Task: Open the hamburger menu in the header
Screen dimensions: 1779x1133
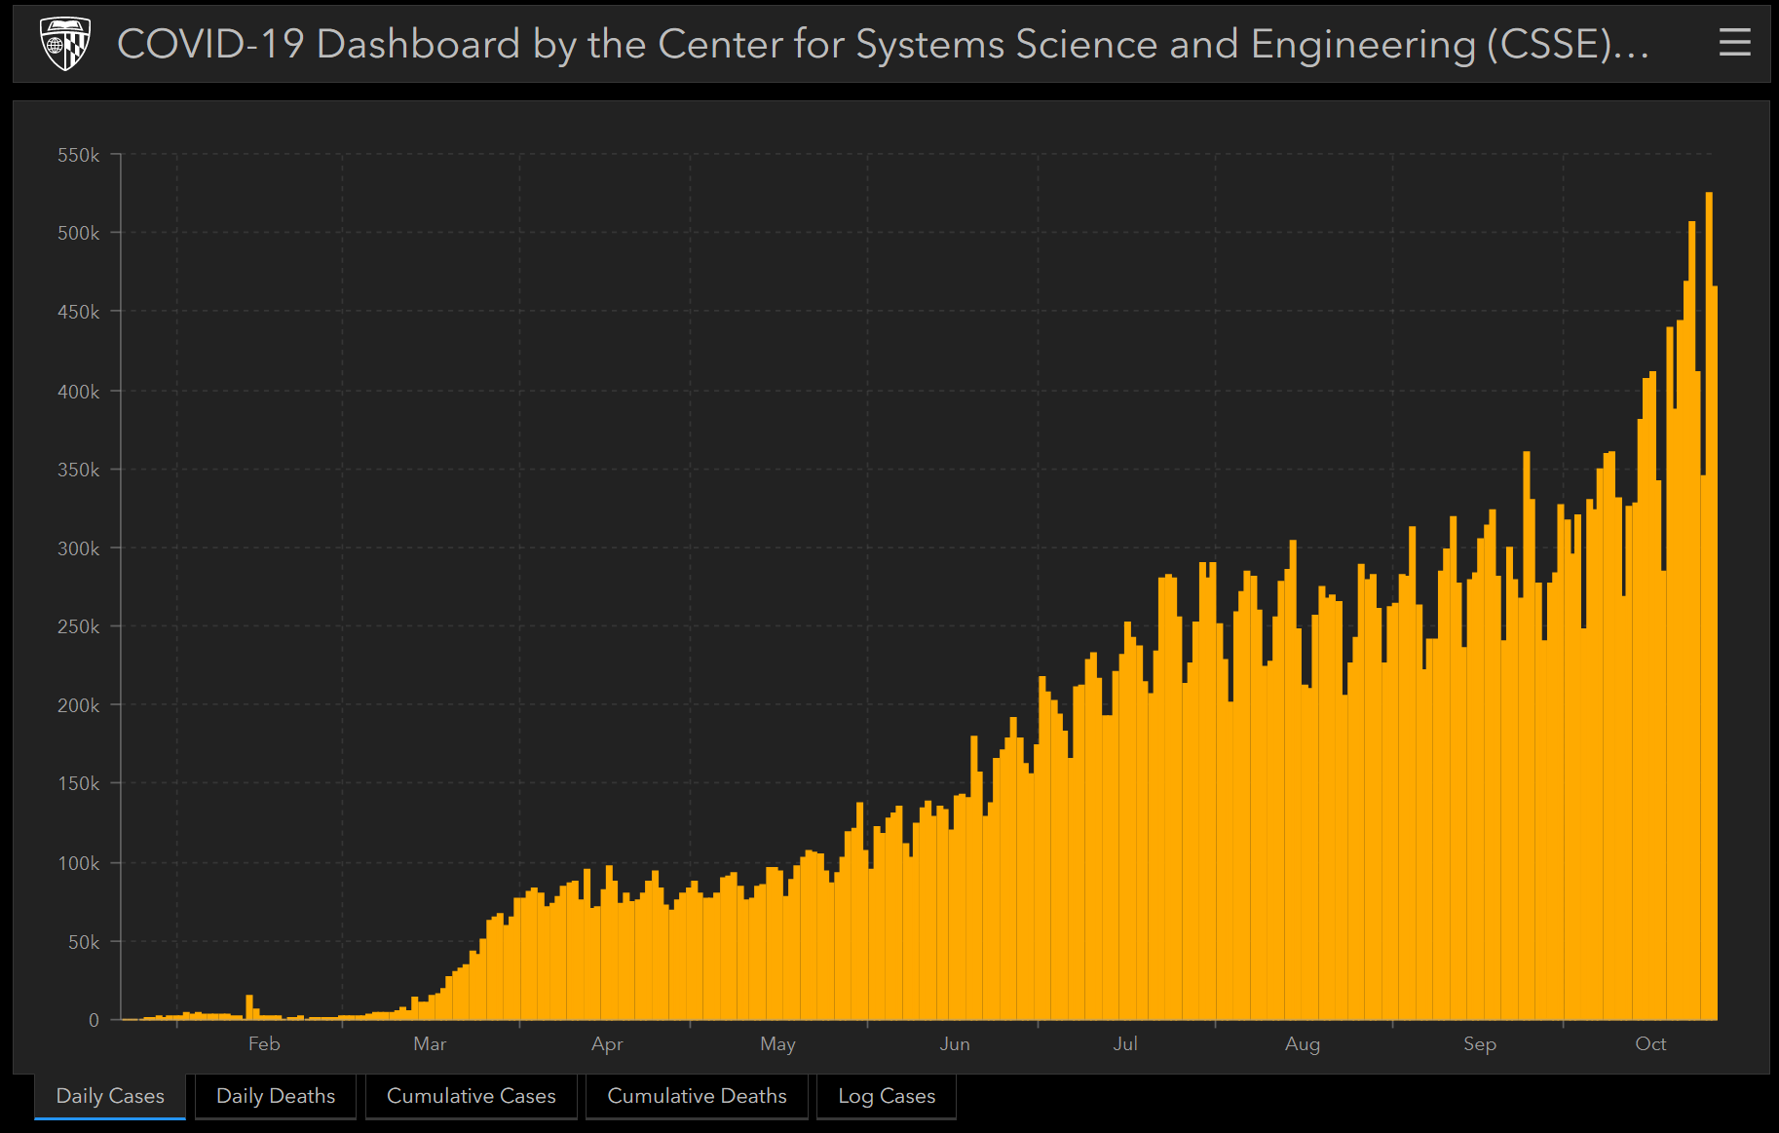Action: pyautogui.click(x=1734, y=43)
